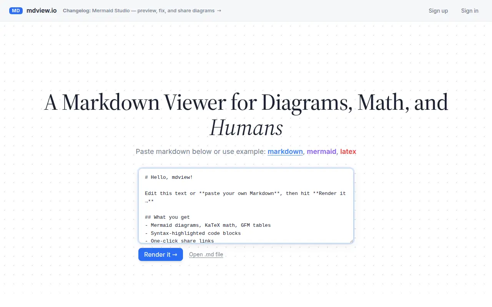
Task: Go to Sign in
Action: click(470, 11)
